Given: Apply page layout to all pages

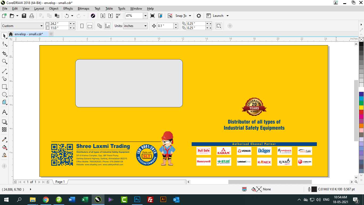Looking at the screenshot, I should 100,26.
